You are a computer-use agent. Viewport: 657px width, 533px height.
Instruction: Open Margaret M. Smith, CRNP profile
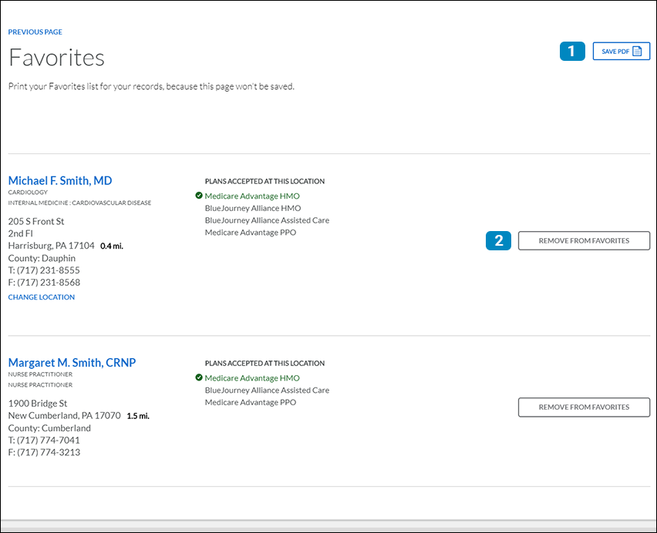point(72,362)
